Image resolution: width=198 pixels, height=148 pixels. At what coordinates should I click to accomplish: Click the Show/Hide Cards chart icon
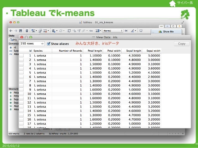point(97,31)
